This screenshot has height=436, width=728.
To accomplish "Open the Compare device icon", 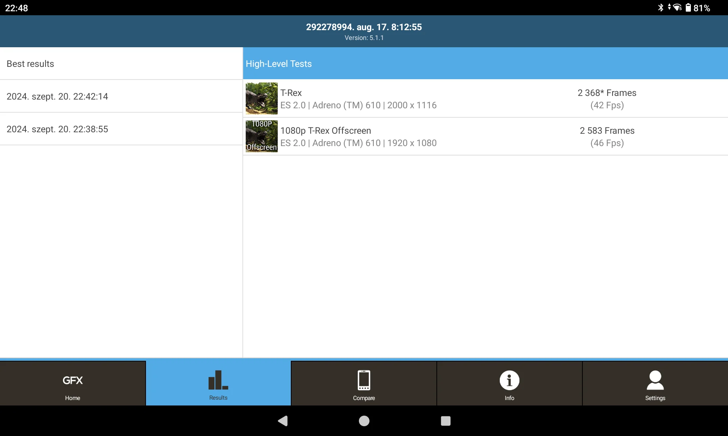I will pos(364,380).
